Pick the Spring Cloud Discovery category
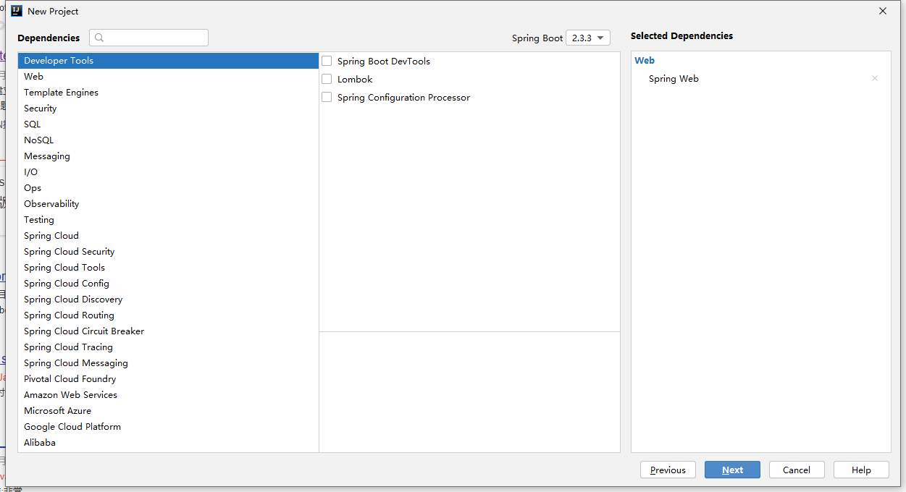Screen dimensions: 906x492 pyautogui.click(x=73, y=300)
